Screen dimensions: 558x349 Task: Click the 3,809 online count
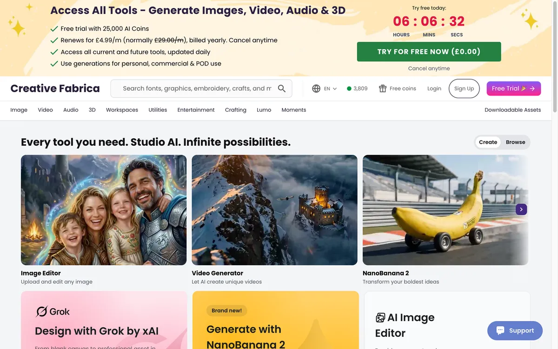[x=360, y=88]
